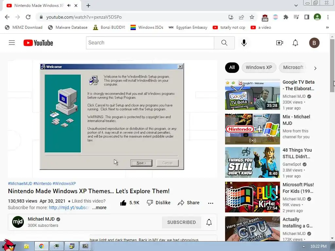
Task: Go back with the browser back arrow
Action: click(x=7, y=17)
